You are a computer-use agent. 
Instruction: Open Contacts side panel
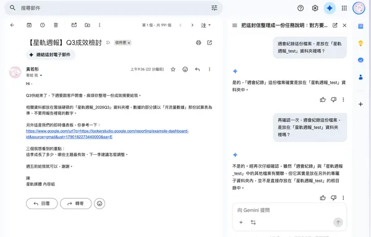360,77
